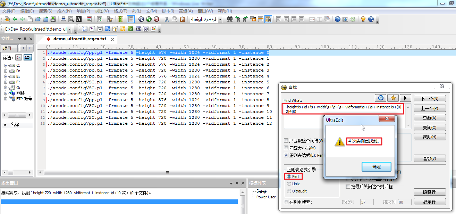The image size is (456, 214).
Task: Check '匹配大小写' match case checkbox
Action: click(x=286, y=148)
